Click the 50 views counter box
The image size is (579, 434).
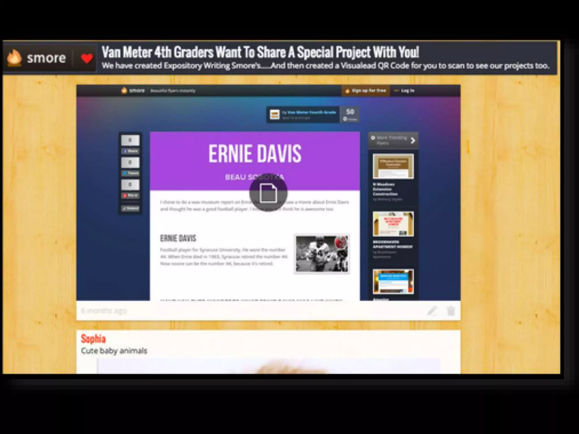tap(350, 114)
